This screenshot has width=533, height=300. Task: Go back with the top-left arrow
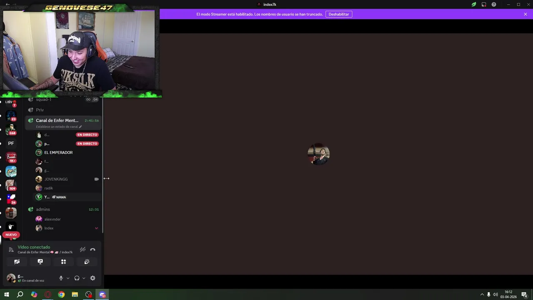[7, 4]
